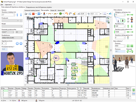The height and width of the screenshot is (102, 136).
Task: Open the Rozdzielczosc resolution dropdown
Action: tap(21, 38)
